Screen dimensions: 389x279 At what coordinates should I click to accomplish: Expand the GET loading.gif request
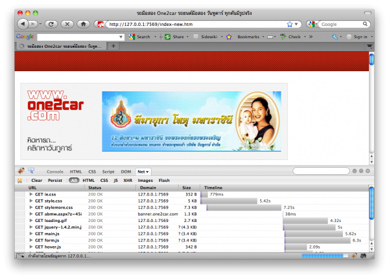[x=31, y=221]
